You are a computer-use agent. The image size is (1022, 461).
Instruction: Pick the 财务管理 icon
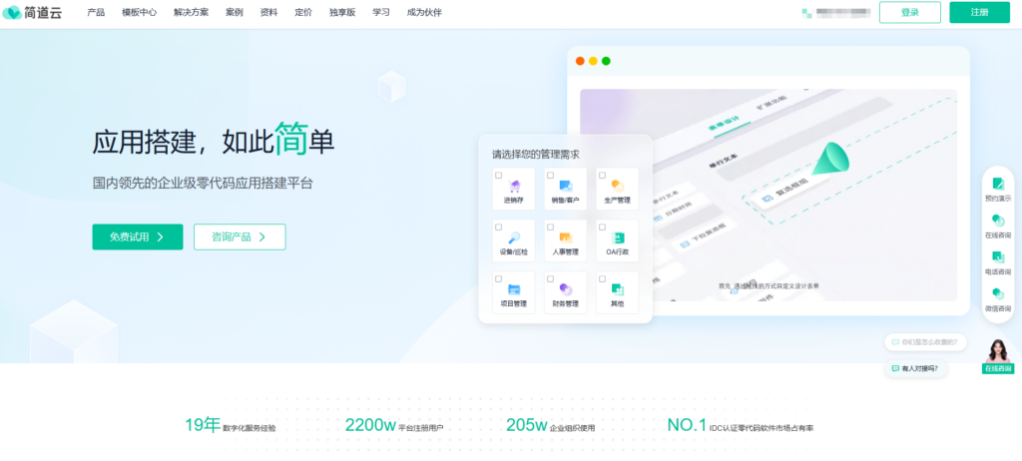click(x=565, y=289)
